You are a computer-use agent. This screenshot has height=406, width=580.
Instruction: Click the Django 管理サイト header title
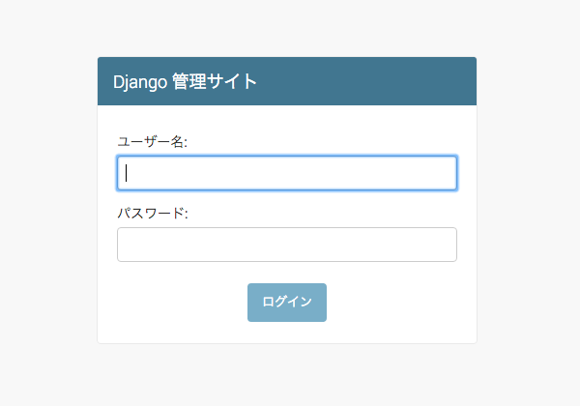pos(186,81)
